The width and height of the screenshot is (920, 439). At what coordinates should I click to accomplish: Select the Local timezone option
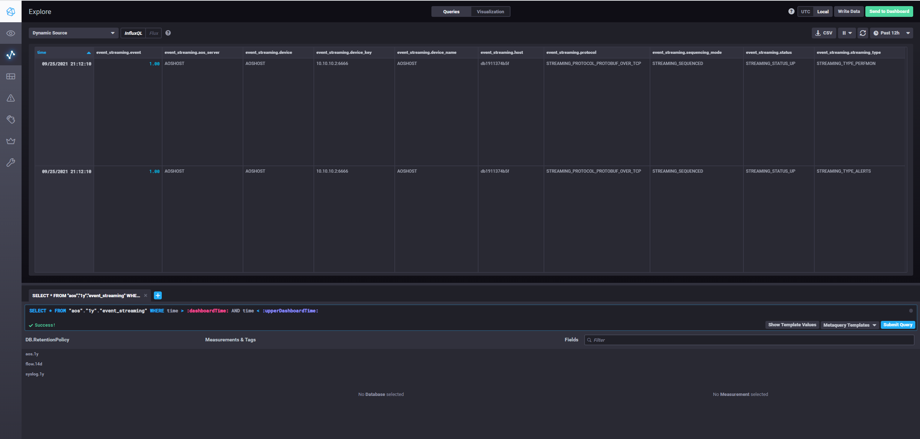point(823,11)
